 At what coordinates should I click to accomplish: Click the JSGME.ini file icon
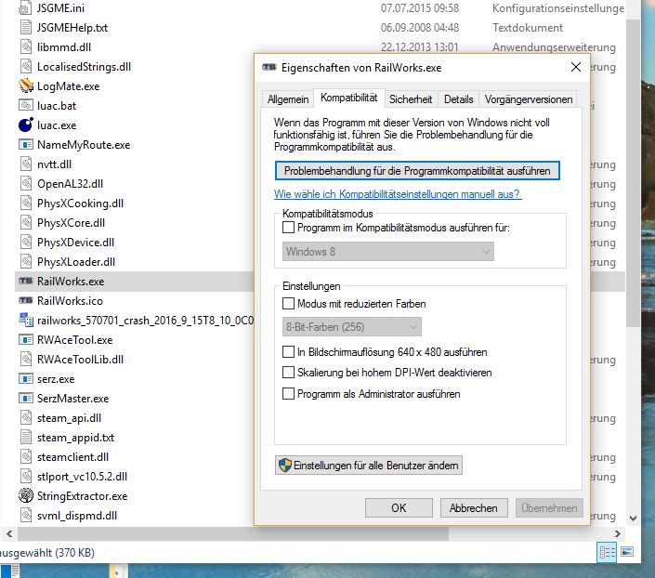[25, 8]
